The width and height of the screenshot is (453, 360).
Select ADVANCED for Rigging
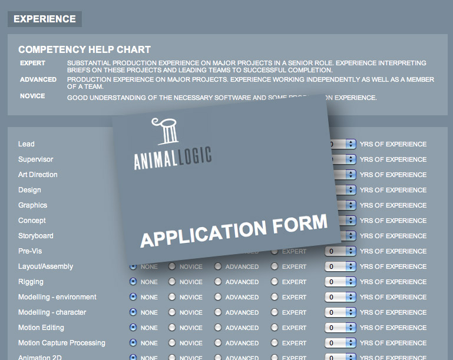218,282
